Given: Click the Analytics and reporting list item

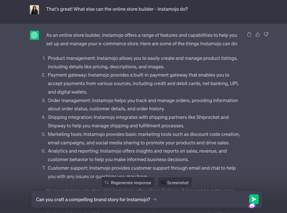Looking at the screenshot, I should pos(137,155).
